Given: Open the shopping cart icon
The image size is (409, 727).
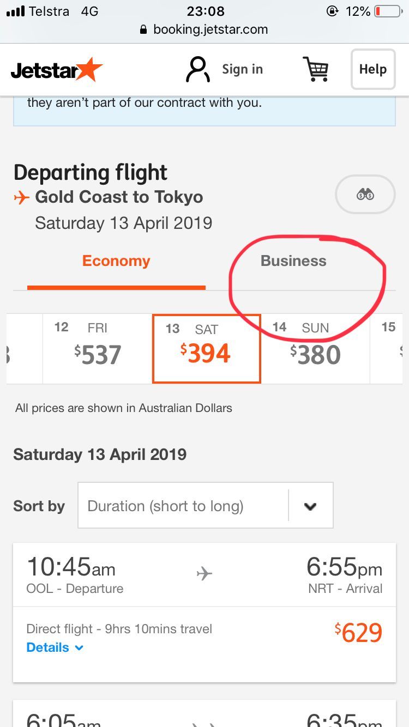Looking at the screenshot, I should (x=316, y=69).
